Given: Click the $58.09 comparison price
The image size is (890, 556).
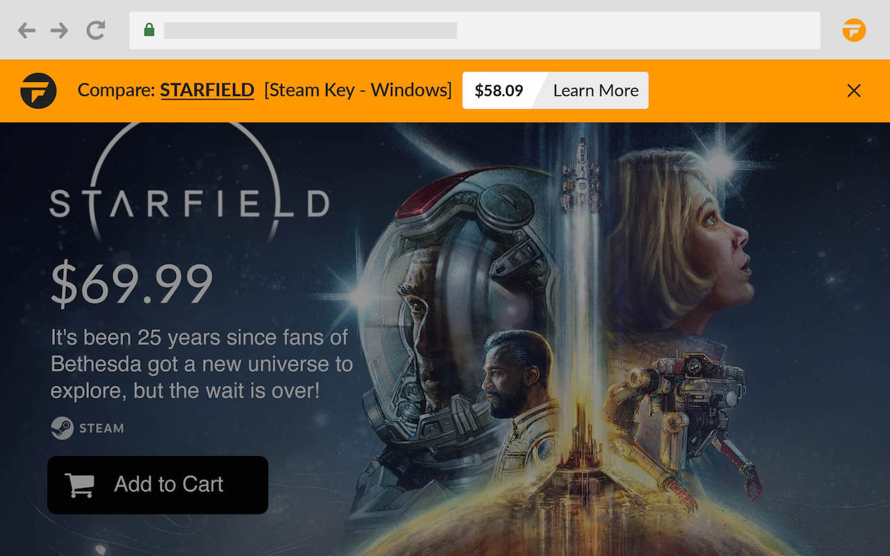Looking at the screenshot, I should [499, 90].
